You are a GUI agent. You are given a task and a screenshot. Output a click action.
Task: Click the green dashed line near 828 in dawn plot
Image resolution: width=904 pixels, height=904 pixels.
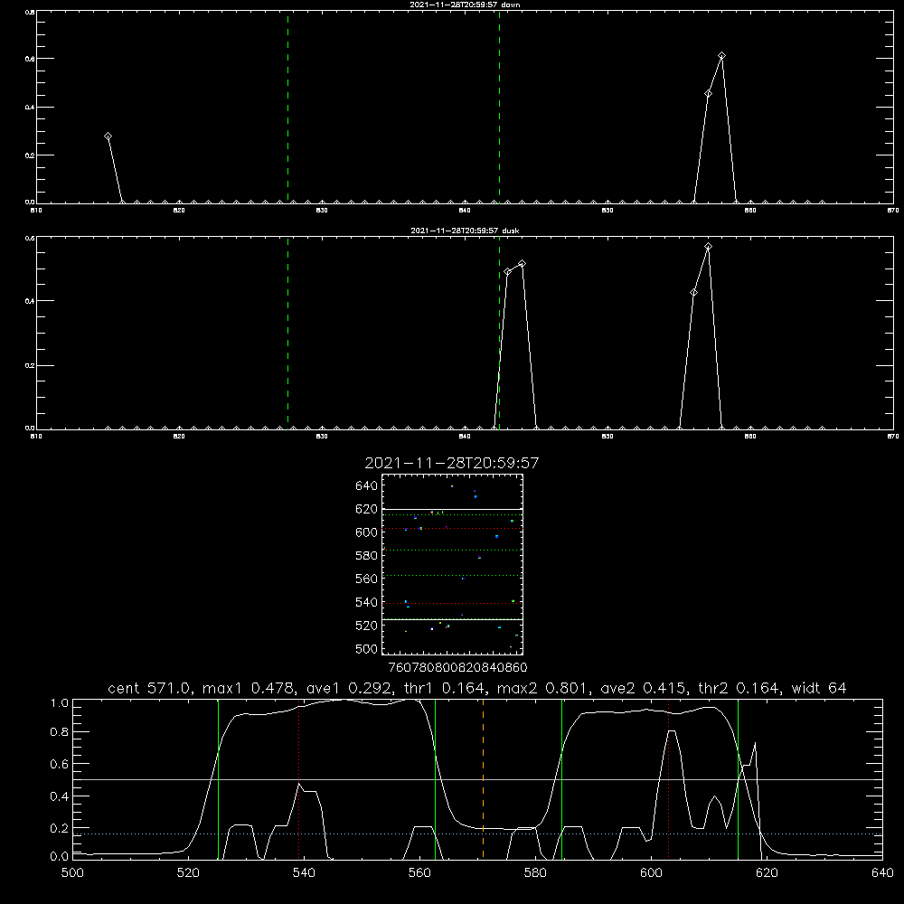[287, 107]
